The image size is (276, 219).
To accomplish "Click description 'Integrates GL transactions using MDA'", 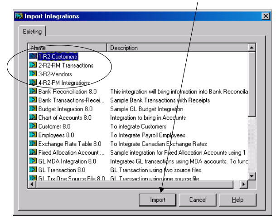I will tap(179, 161).
